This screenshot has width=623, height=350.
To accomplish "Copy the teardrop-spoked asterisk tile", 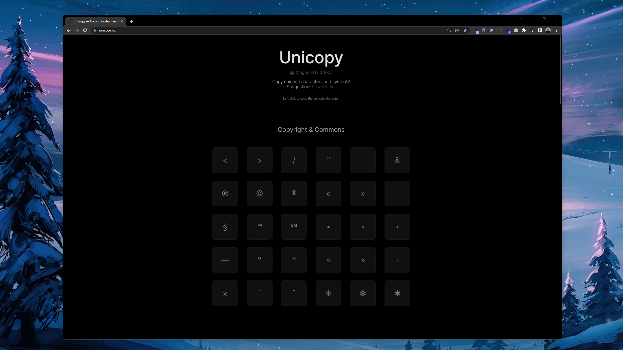I will (x=363, y=293).
